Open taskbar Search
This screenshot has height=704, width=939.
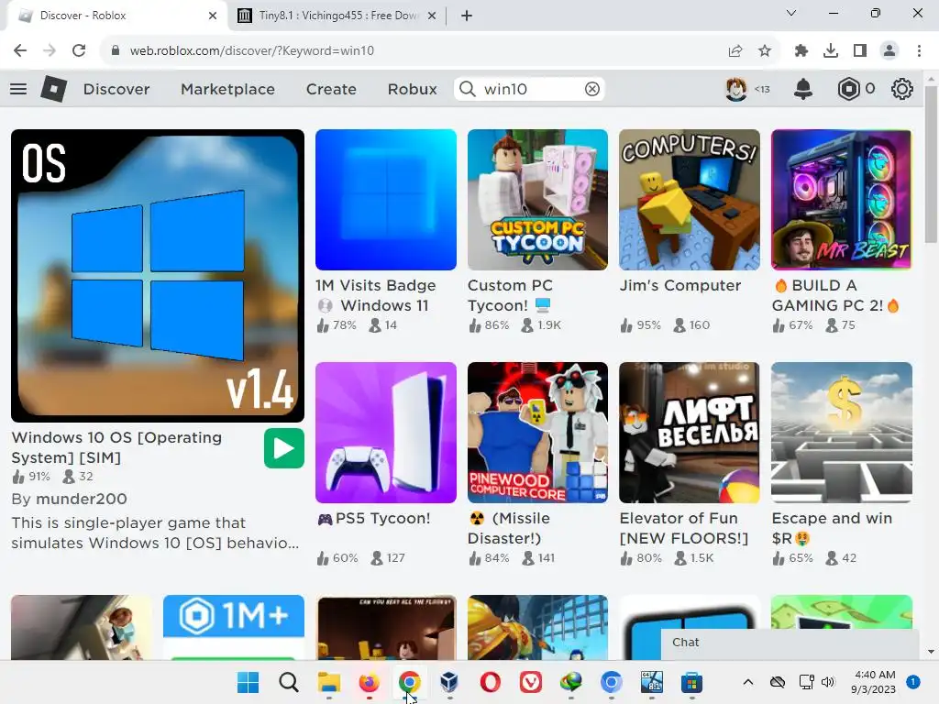(289, 682)
